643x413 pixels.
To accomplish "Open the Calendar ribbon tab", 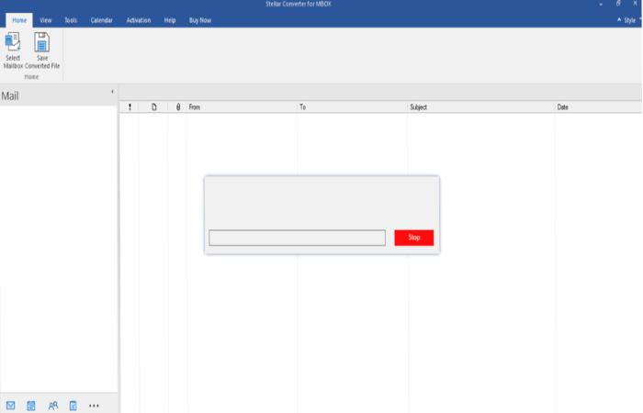I will 102,20.
